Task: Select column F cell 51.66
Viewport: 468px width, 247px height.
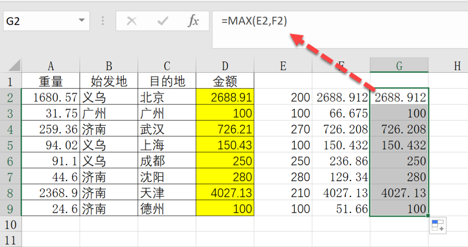Action: coord(341,208)
